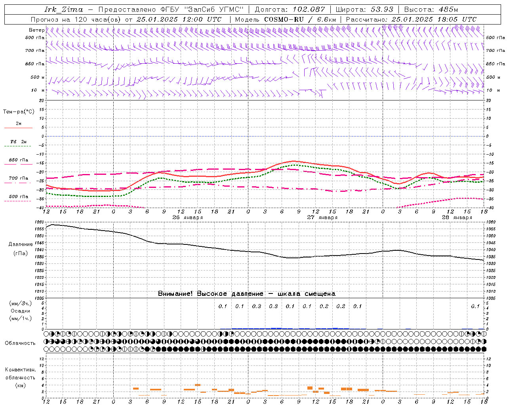Select the Высота: 485м field
Image resolution: width=507 pixels, height=405 pixels.
(x=431, y=9)
